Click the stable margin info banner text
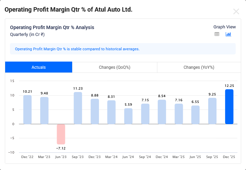This screenshot has width=246, height=170. coord(77,49)
